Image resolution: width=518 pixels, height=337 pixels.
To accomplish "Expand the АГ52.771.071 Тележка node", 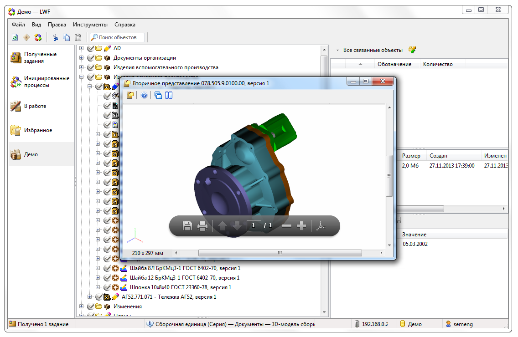I will coord(89,297).
